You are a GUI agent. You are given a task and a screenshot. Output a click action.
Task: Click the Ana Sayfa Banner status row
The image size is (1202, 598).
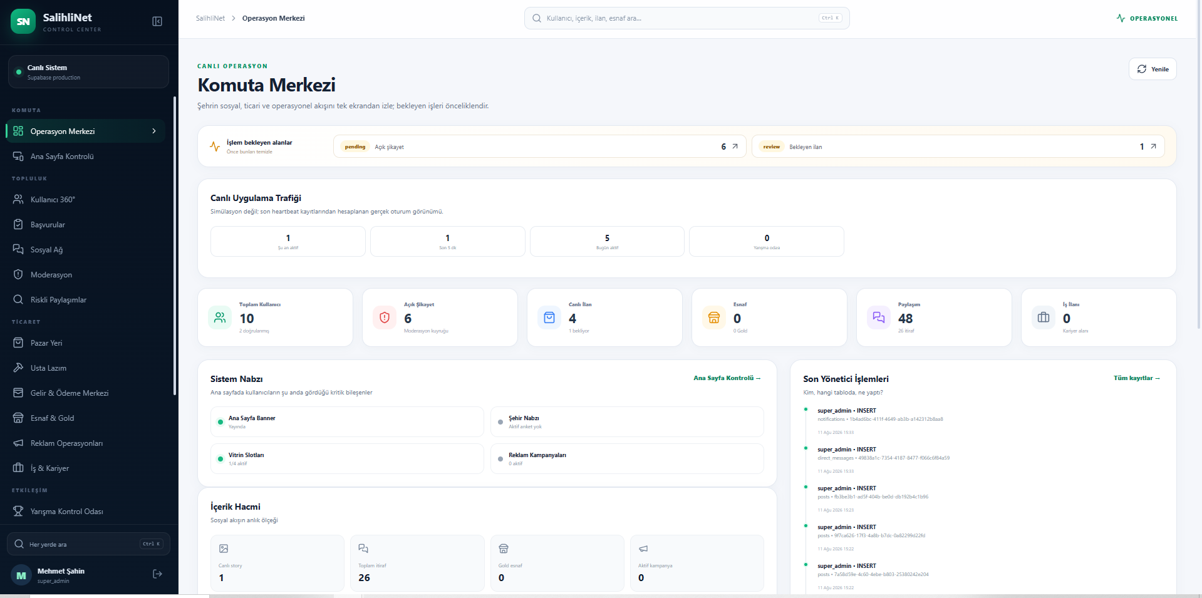pos(347,422)
